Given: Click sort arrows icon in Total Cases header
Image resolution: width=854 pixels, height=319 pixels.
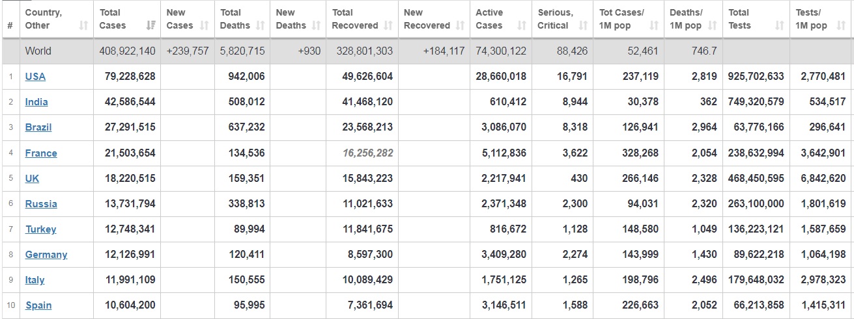Looking at the screenshot, I should 149,26.
